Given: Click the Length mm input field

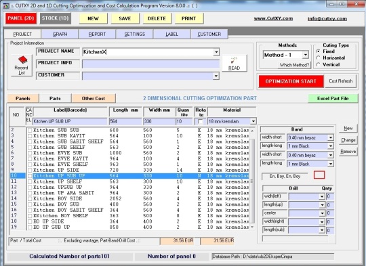Looking at the screenshot, I should [125, 121].
